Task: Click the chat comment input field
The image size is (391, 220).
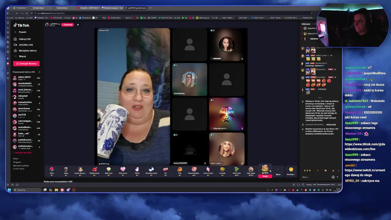Action: coord(316,177)
